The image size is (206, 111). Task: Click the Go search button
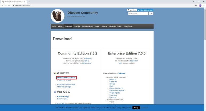pyautogui.click(x=151, y=14)
